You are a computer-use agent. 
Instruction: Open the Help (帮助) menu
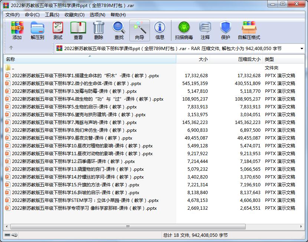coord(118,15)
